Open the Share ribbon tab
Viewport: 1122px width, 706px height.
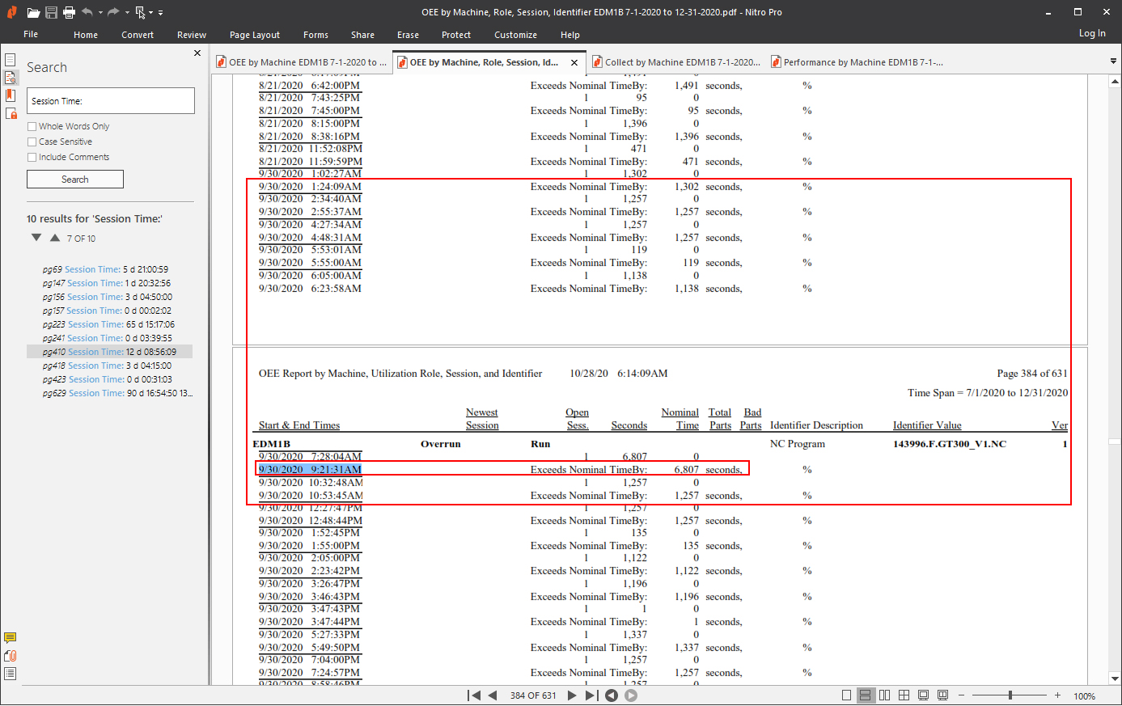[362, 35]
